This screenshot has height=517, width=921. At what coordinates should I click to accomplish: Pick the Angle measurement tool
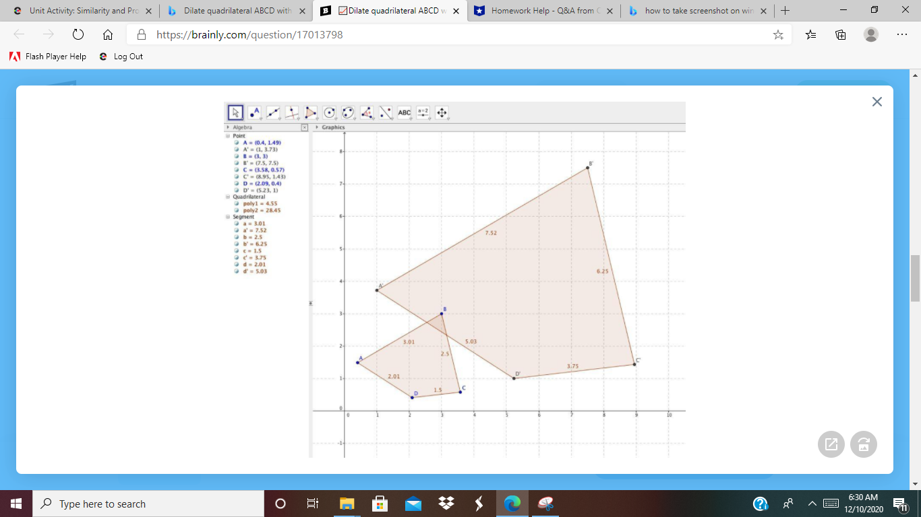point(367,112)
